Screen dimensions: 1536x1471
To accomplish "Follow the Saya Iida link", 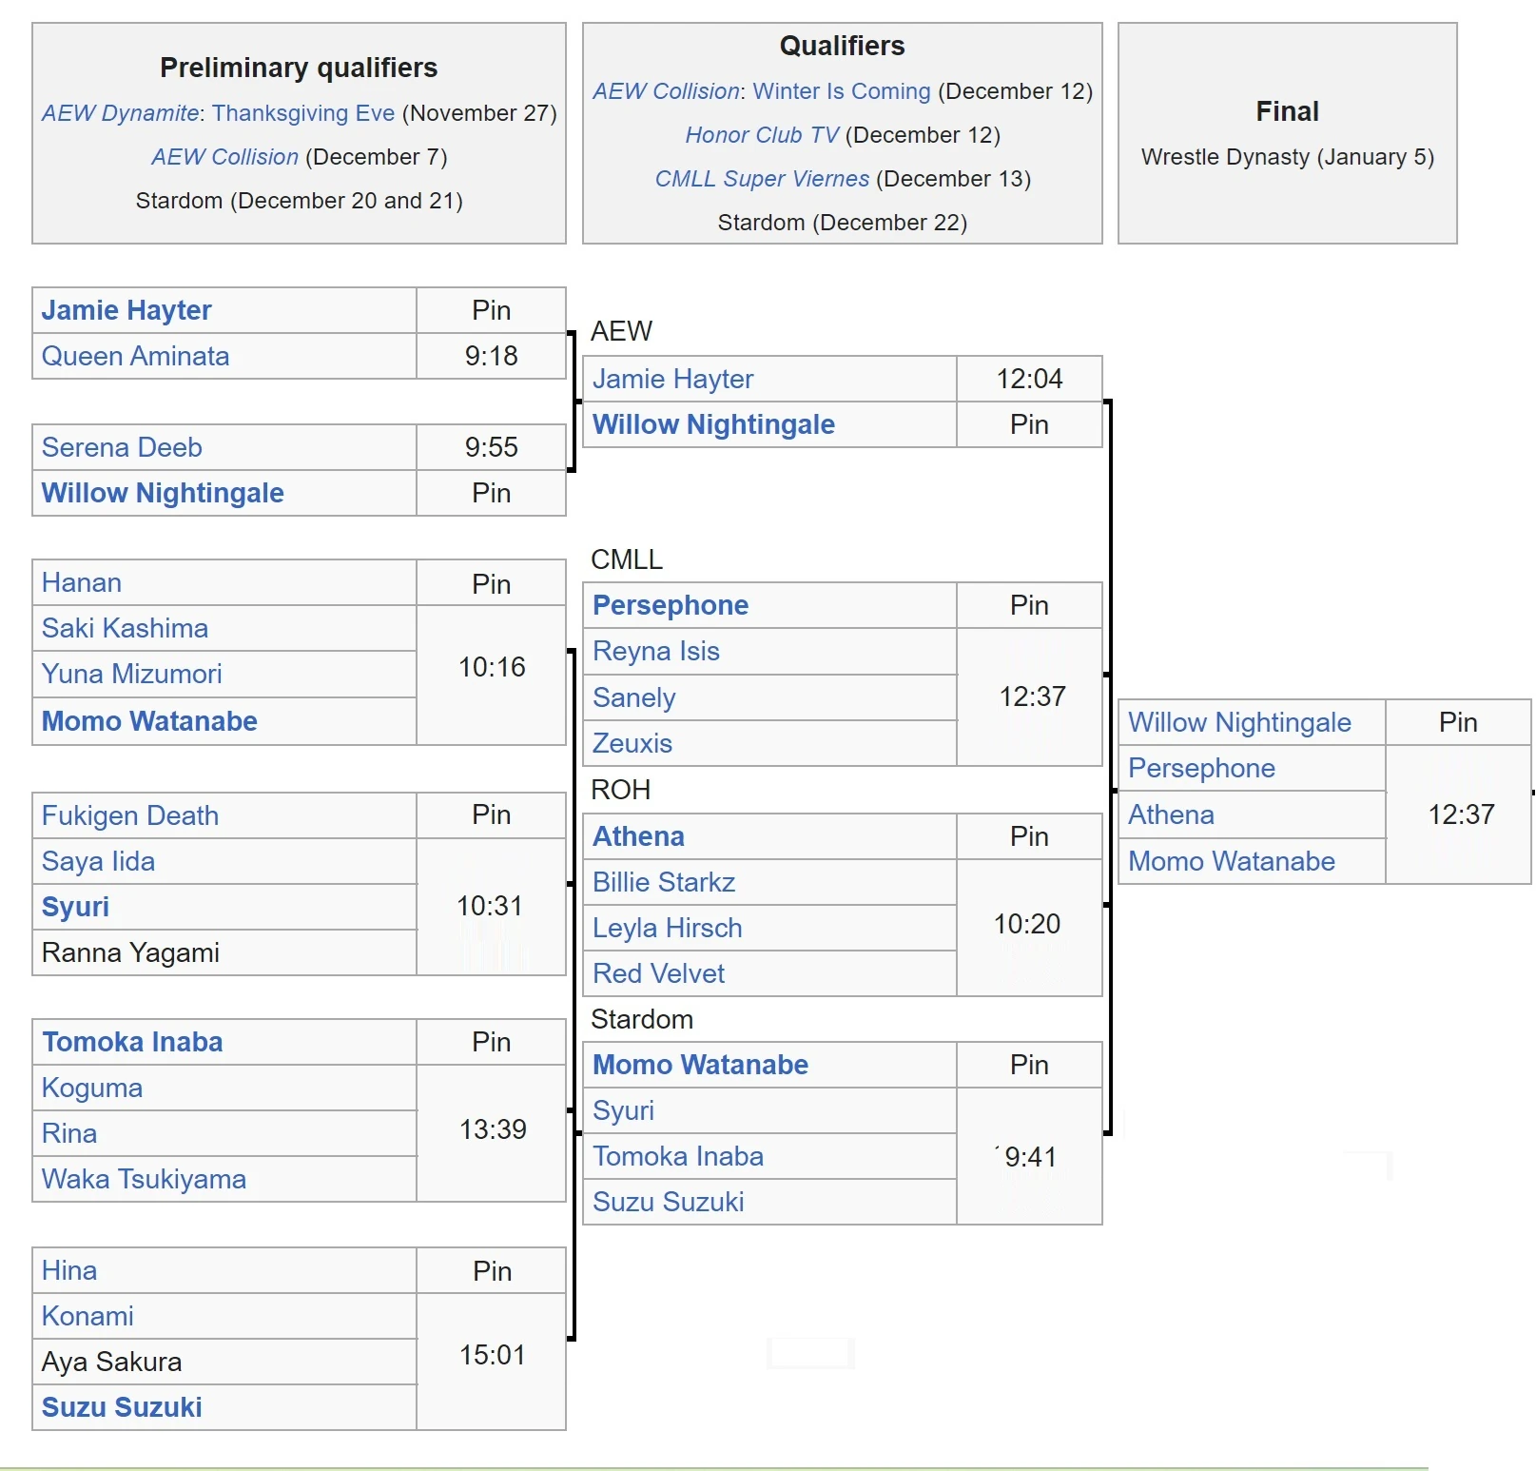I will [98, 861].
